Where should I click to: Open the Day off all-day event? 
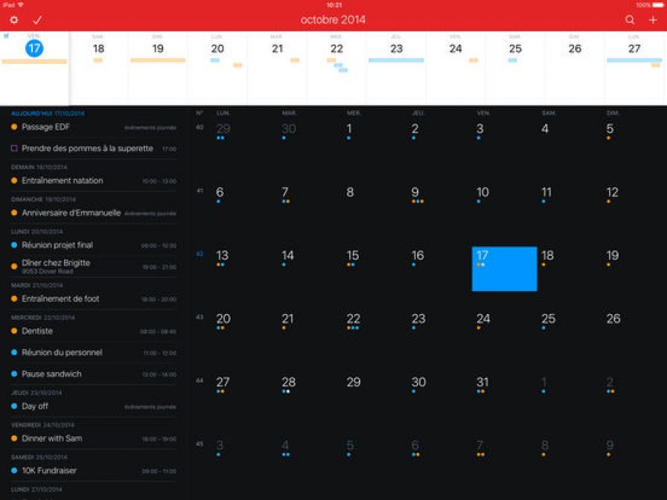[35, 406]
